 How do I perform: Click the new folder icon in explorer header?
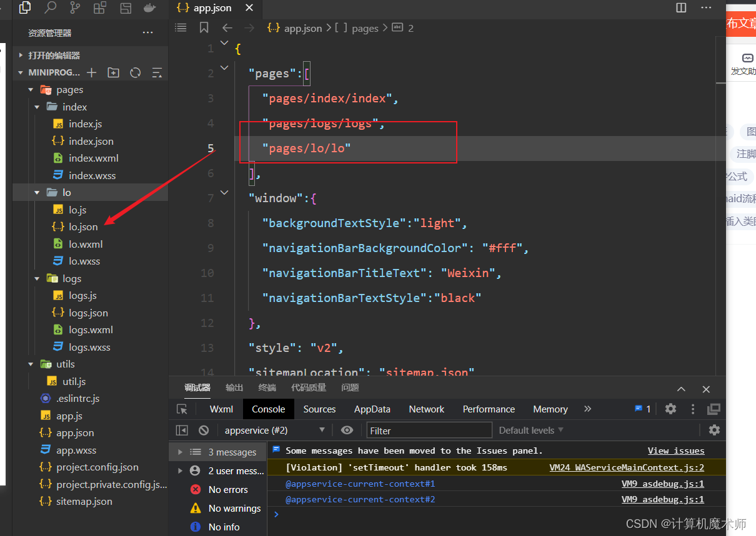point(113,72)
